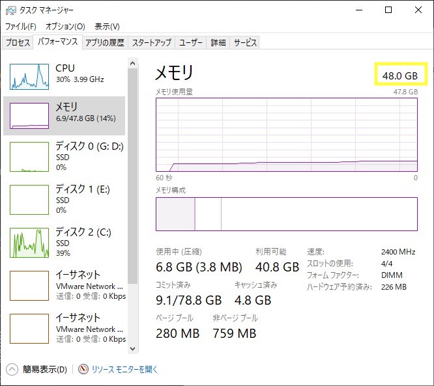Click the ディスク 2 (C:) activity thumbnail
Image resolution: width=434 pixels, height=386 pixels.
point(29,243)
